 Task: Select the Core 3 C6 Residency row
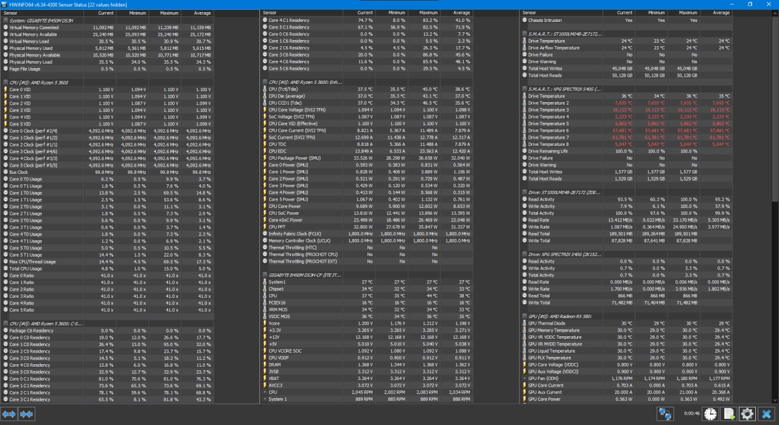coord(366,55)
